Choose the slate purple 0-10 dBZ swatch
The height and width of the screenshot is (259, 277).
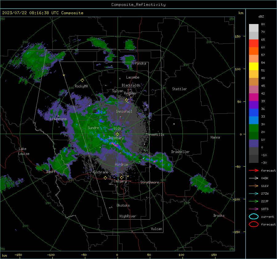[254, 143]
